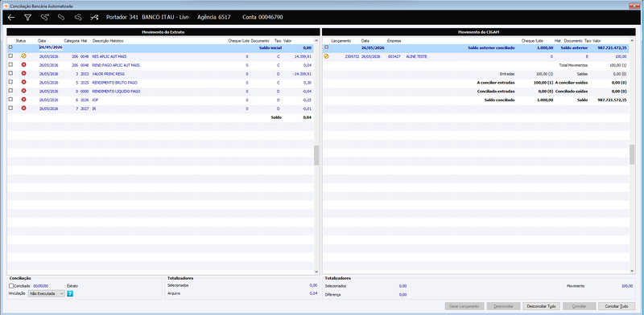Click the red status icon on the IR row
This screenshot has height=315, width=644.
coord(23,108)
